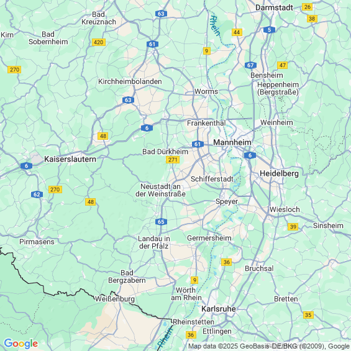Open the map data copyright text
The image size is (351, 351).
point(269,346)
